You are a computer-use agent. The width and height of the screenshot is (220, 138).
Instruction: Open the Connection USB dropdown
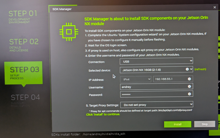pos(156,61)
